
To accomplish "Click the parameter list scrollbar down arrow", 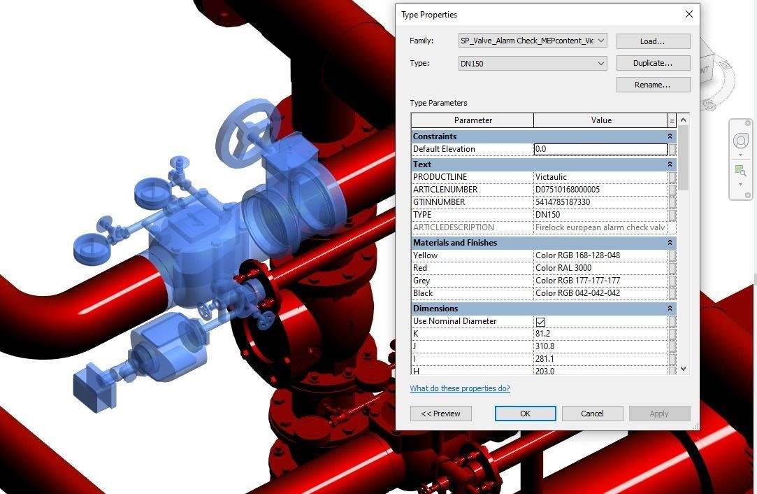I will [683, 368].
